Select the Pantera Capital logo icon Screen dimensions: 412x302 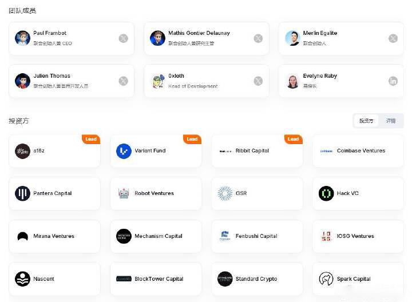22,193
